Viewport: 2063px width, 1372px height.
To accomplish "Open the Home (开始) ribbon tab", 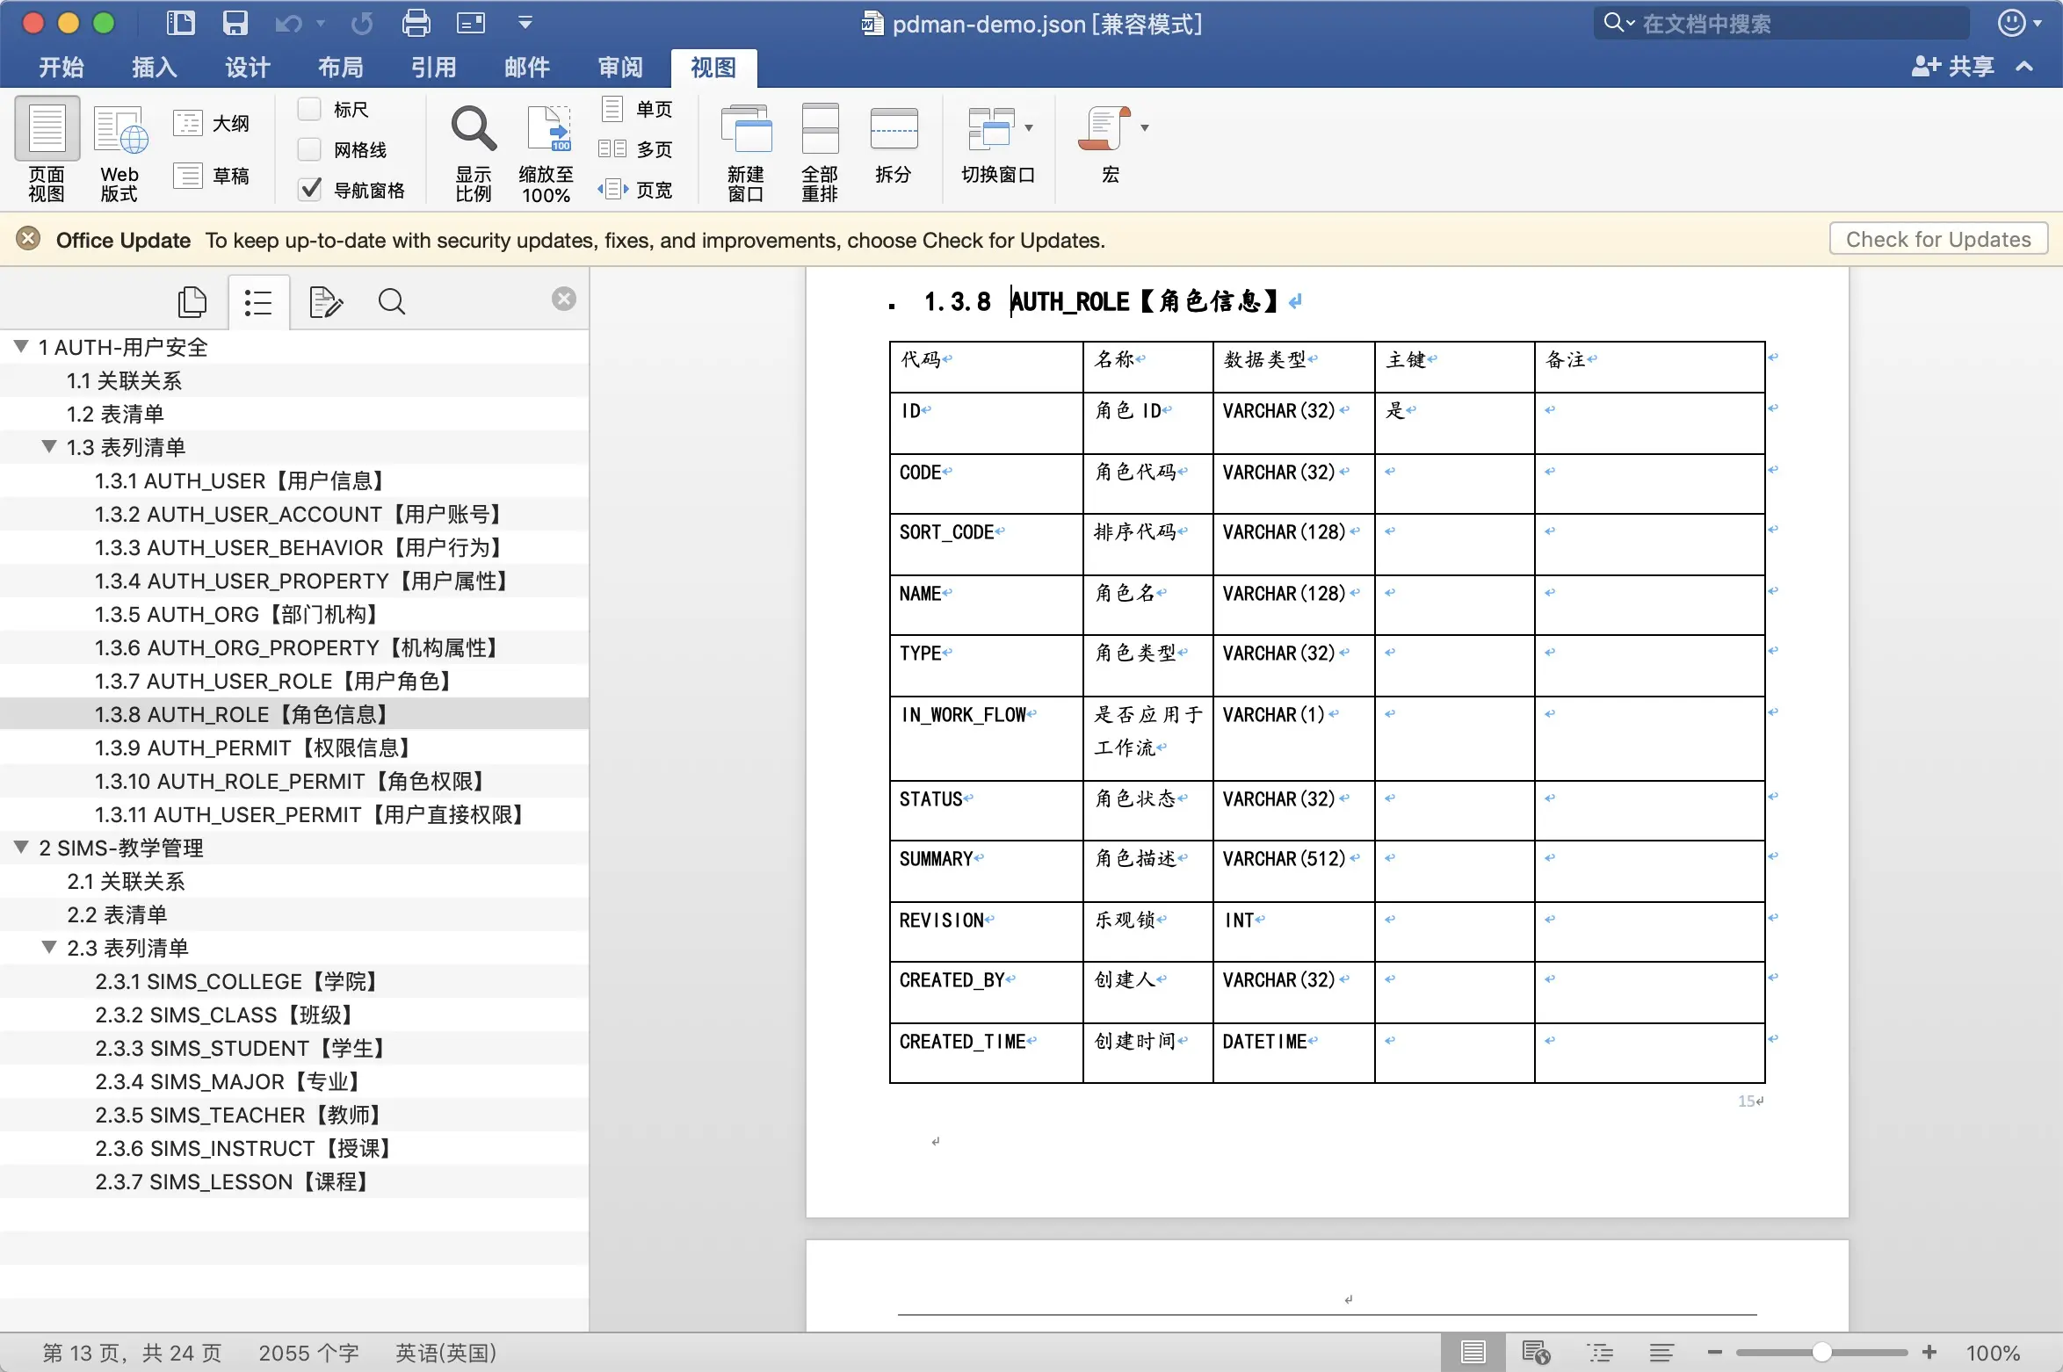I will click(62, 67).
